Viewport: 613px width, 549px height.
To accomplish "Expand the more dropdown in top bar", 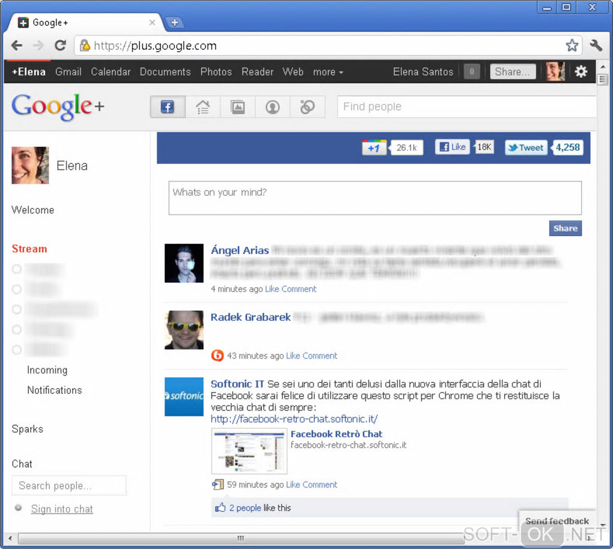I will tap(328, 72).
